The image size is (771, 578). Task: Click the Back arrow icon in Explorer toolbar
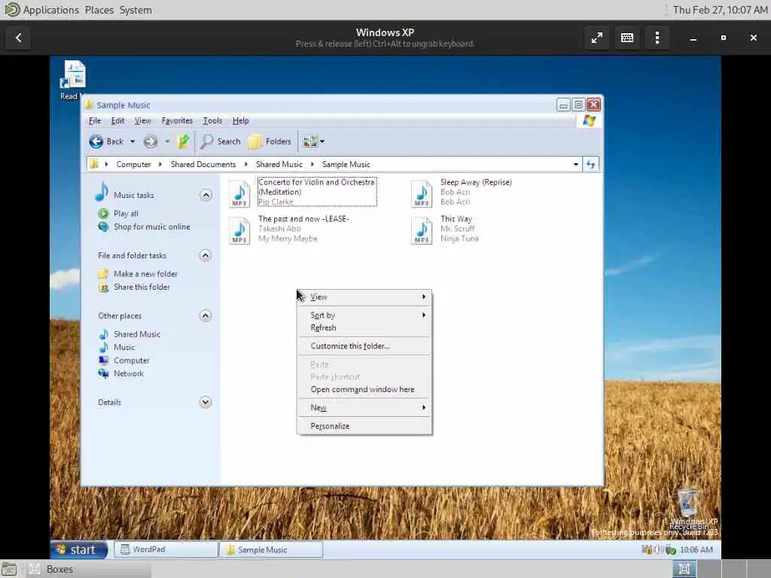click(x=96, y=141)
